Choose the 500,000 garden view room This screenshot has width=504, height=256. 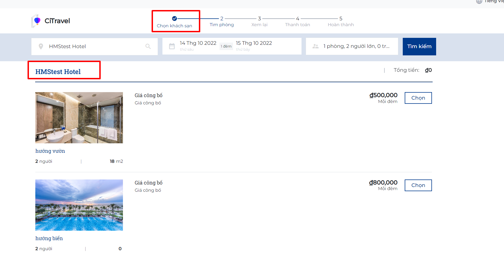pyautogui.click(x=418, y=98)
